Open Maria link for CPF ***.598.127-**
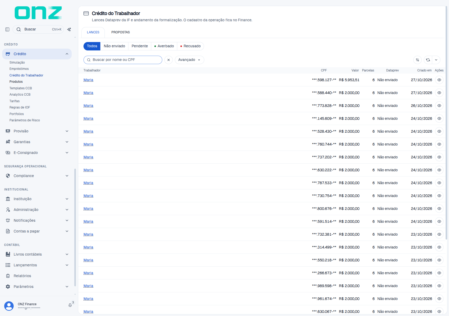 (x=88, y=80)
